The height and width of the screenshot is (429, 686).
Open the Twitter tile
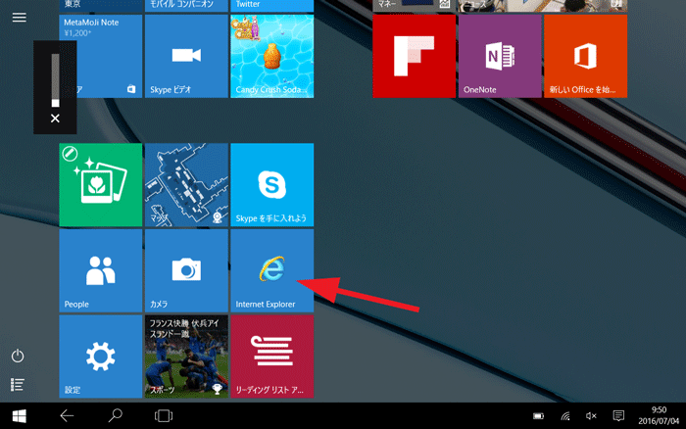coord(271,6)
